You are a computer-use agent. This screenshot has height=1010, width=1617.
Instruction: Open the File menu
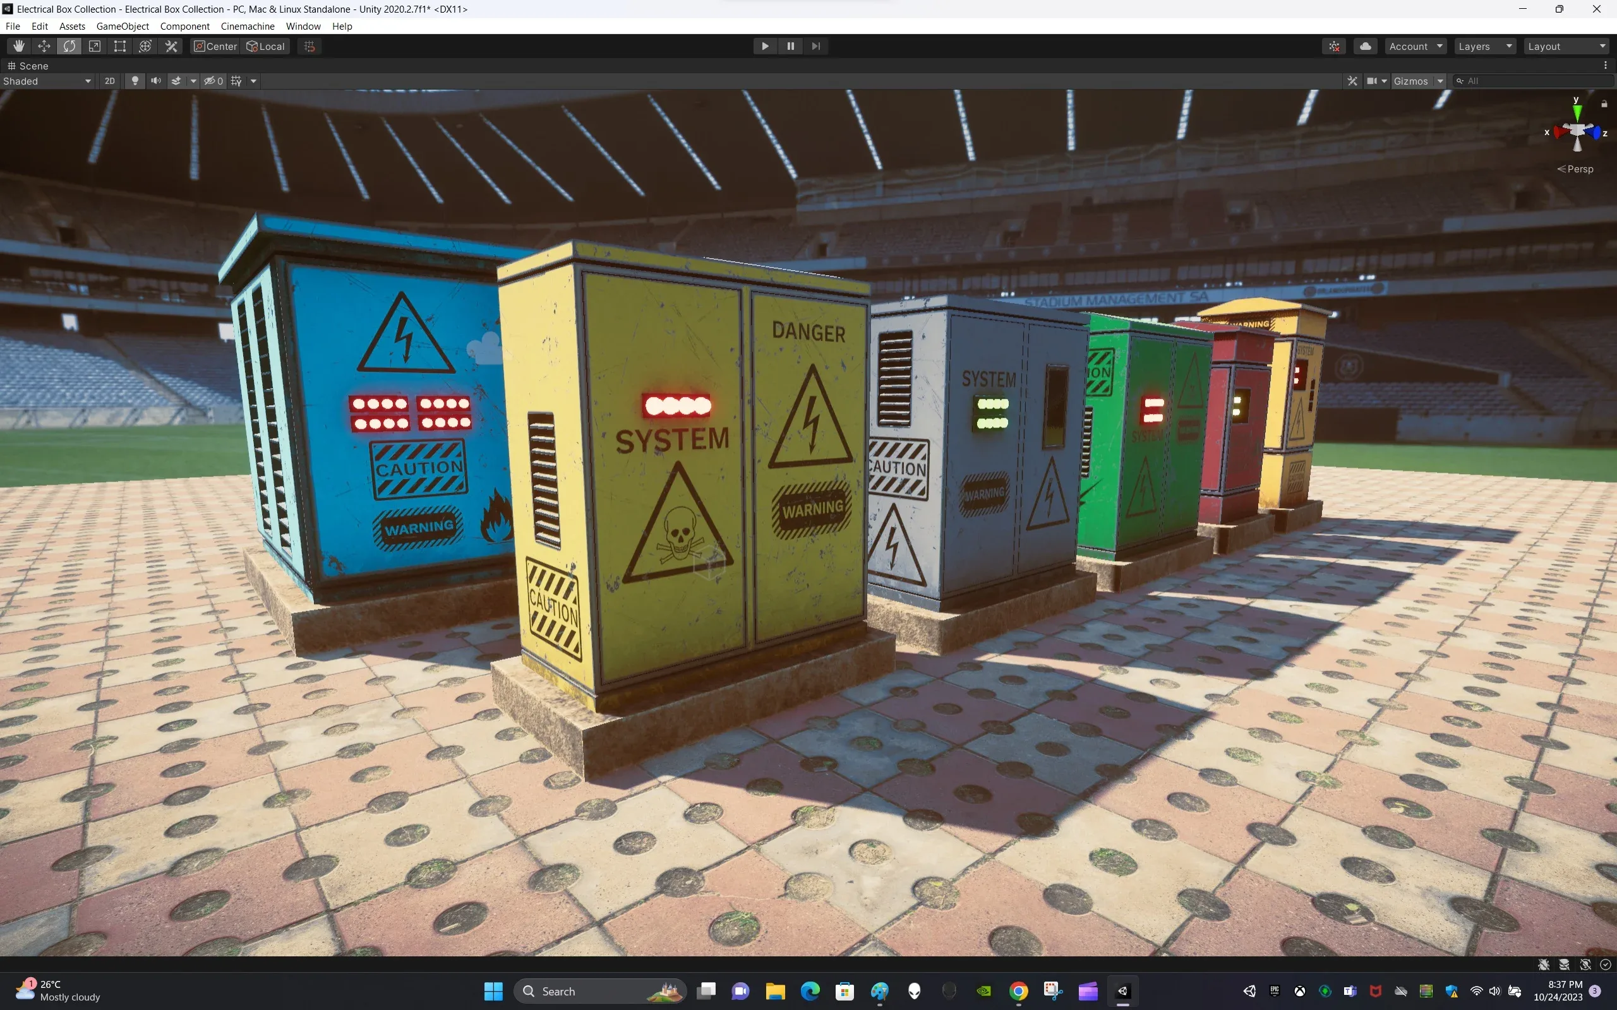(x=13, y=26)
